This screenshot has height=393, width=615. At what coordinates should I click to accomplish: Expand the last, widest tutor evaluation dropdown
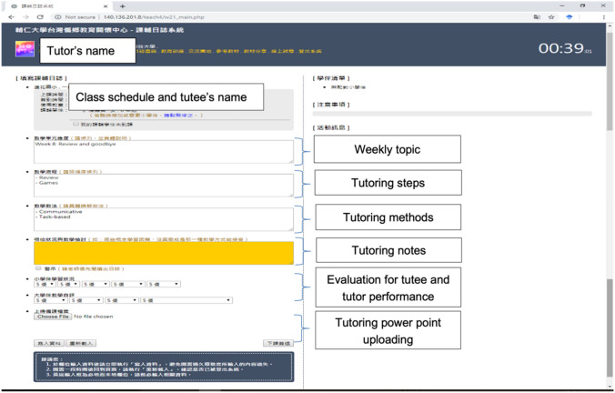point(187,299)
